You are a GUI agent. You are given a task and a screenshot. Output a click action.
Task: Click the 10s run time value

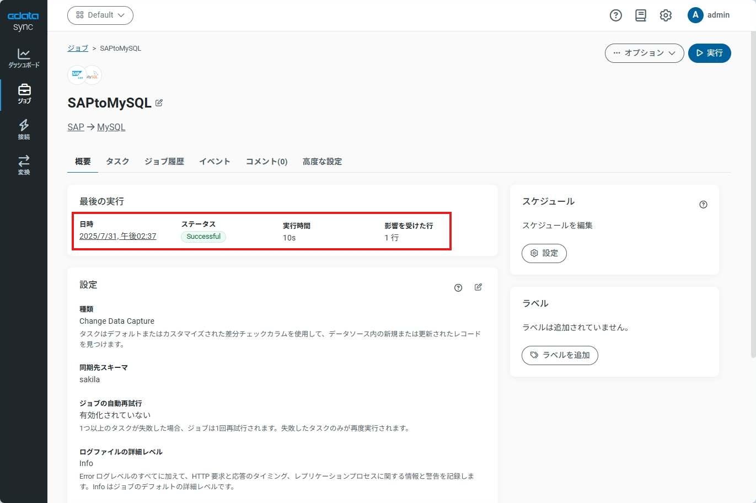289,238
